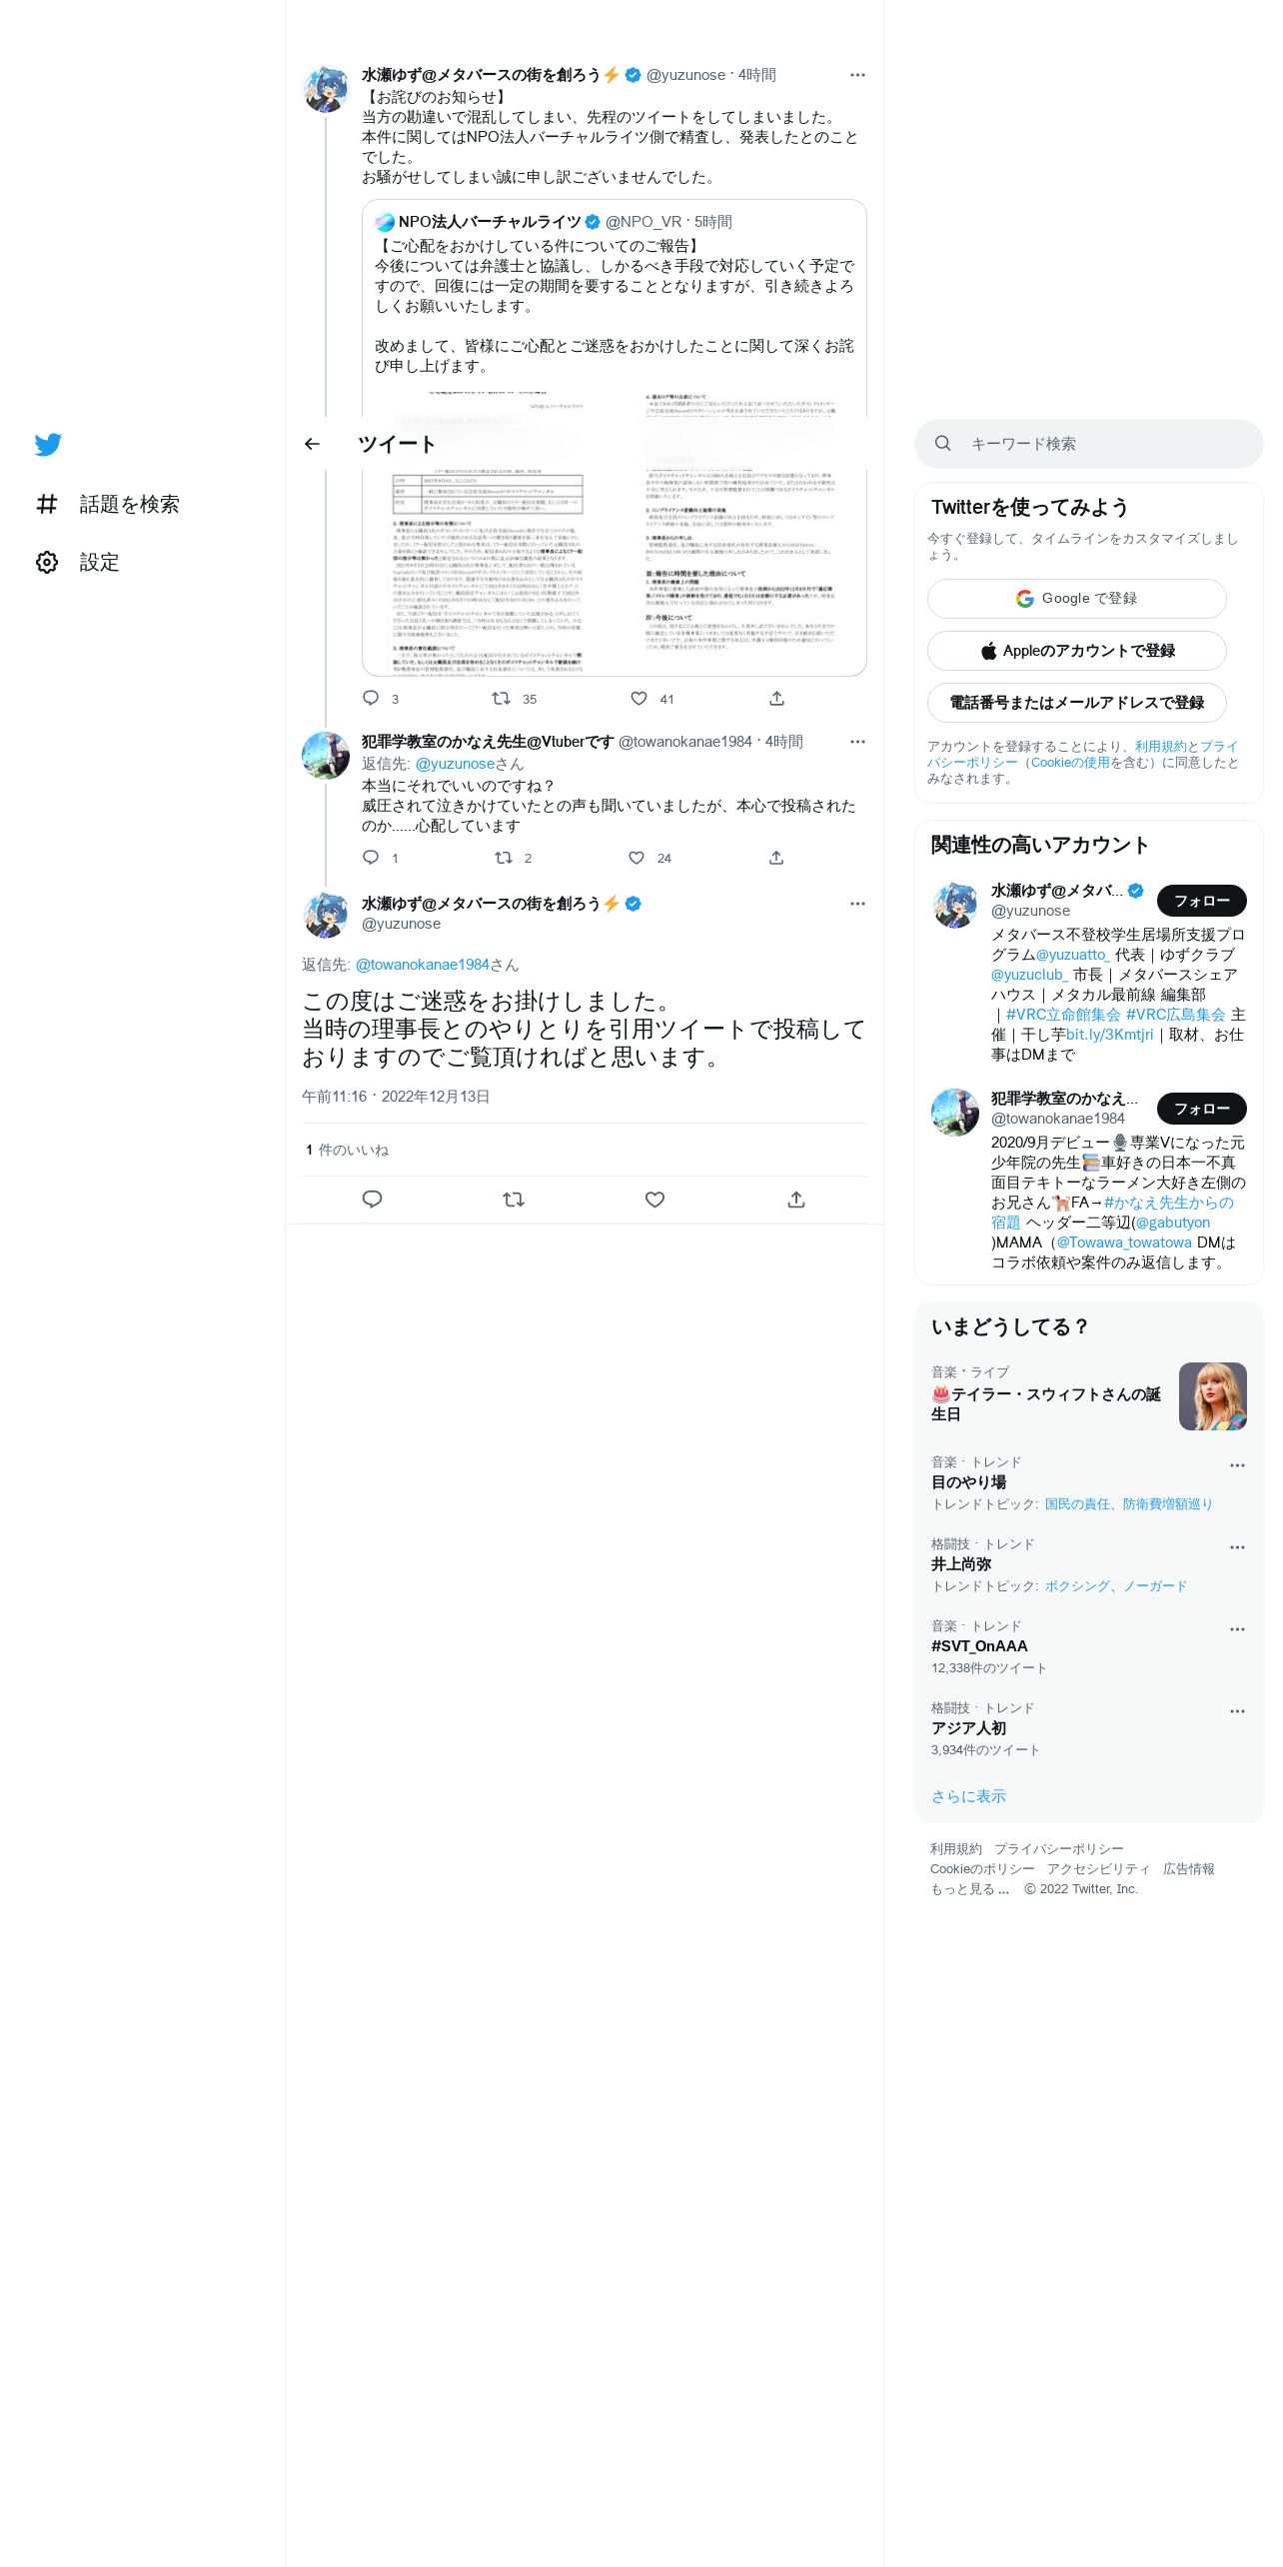Like the main tweet with the heart icon

(x=654, y=1200)
